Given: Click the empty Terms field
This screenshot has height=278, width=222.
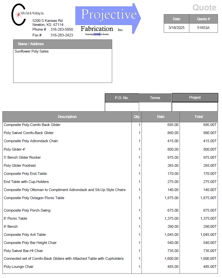Looking at the screenshot, I should pos(155,106).
